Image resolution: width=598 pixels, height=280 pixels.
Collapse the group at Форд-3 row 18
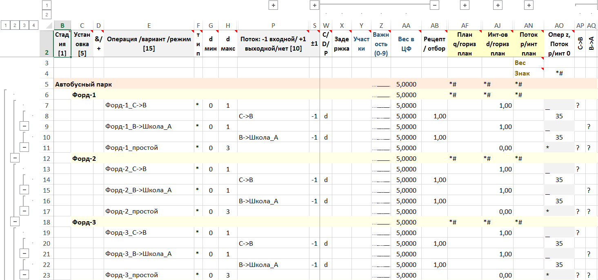(x=15, y=222)
